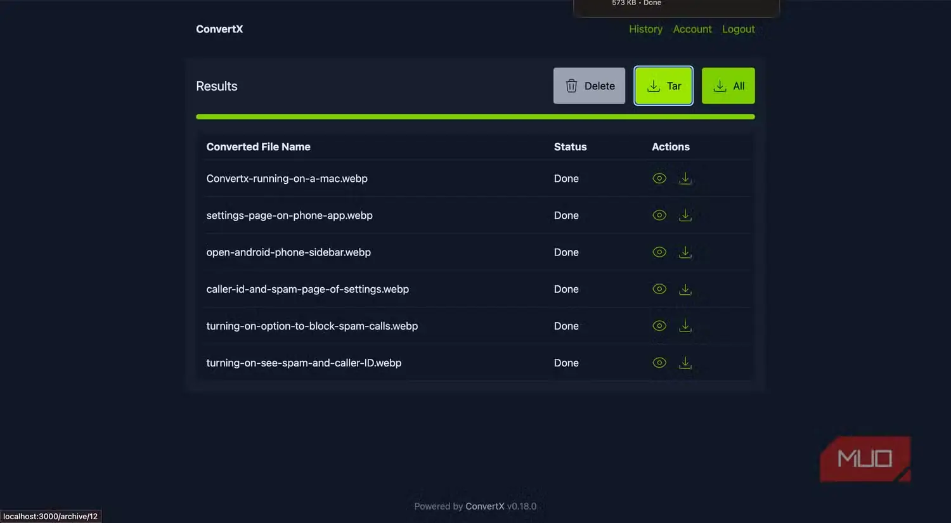
Task: Click the Done status for Convertx-running-on-a-mac.webp
Action: (566, 179)
